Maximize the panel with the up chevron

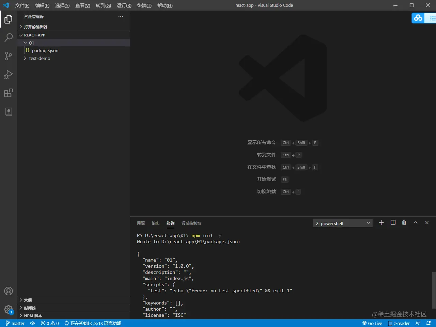point(416,223)
